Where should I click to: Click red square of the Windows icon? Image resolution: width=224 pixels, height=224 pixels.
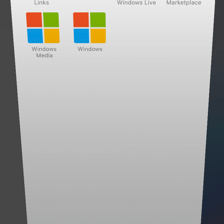[81, 20]
